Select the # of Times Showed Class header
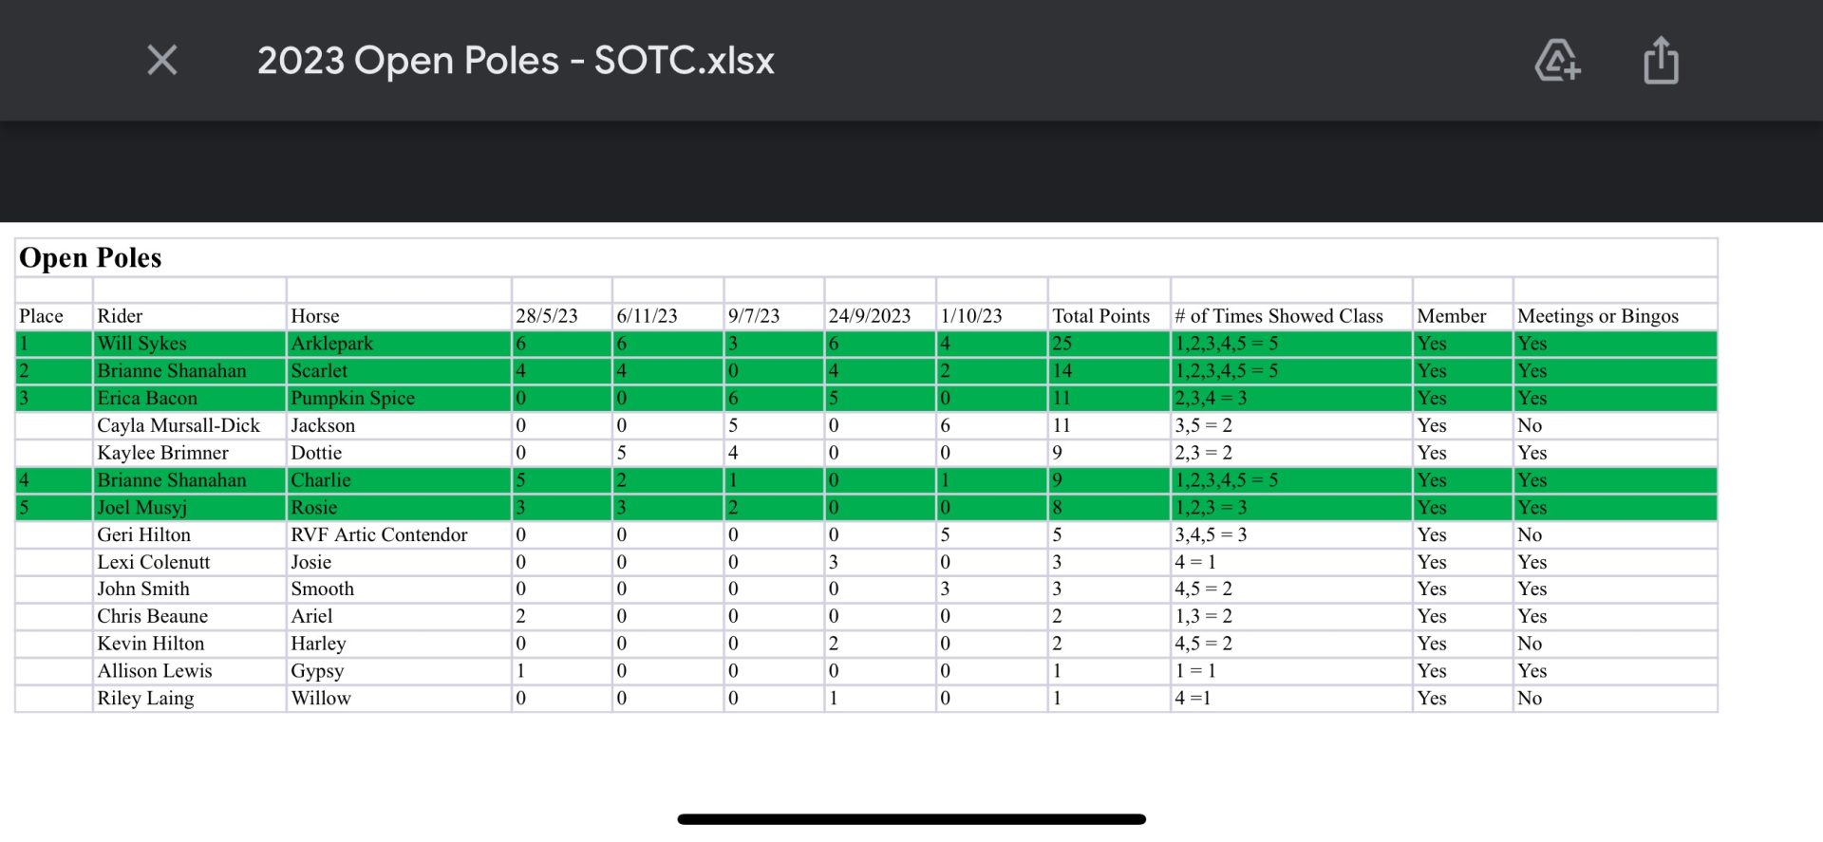 pyautogui.click(x=1291, y=316)
